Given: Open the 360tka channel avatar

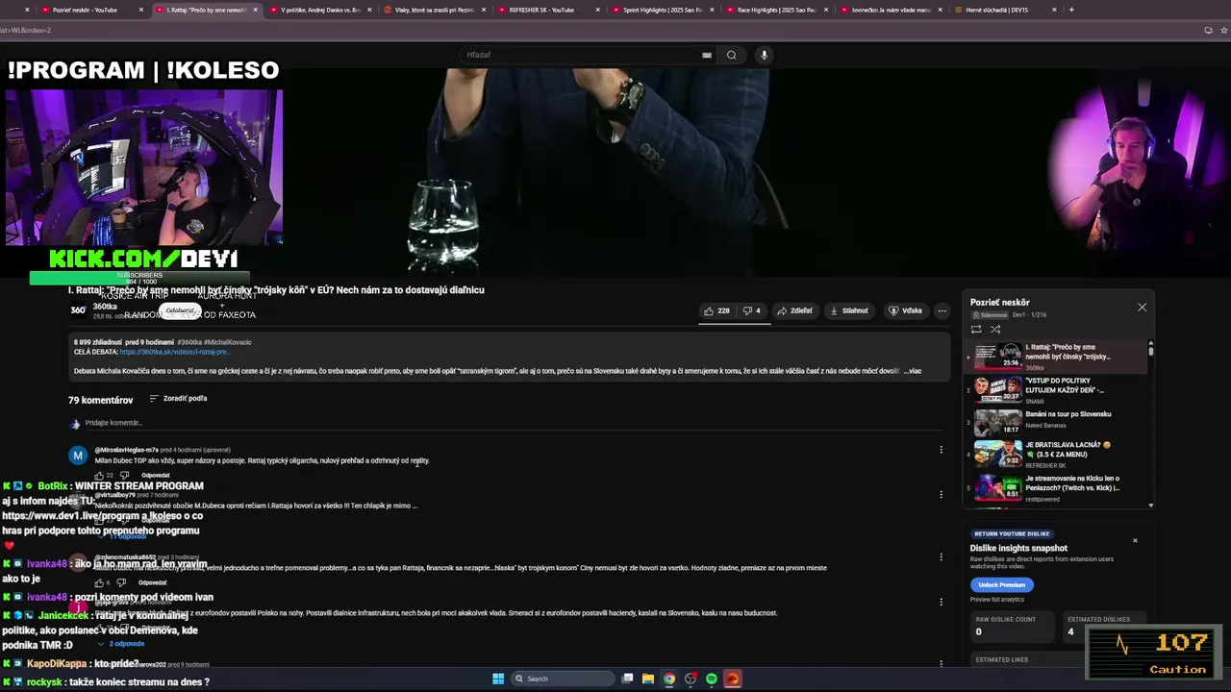Looking at the screenshot, I should tap(78, 309).
